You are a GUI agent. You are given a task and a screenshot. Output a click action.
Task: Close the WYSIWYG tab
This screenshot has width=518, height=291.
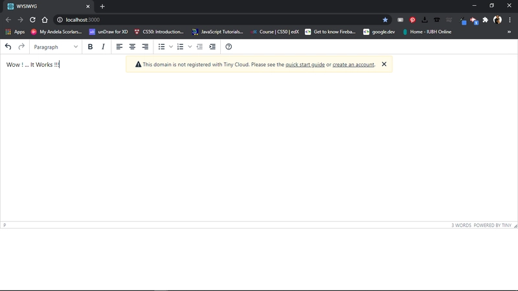pos(88,6)
